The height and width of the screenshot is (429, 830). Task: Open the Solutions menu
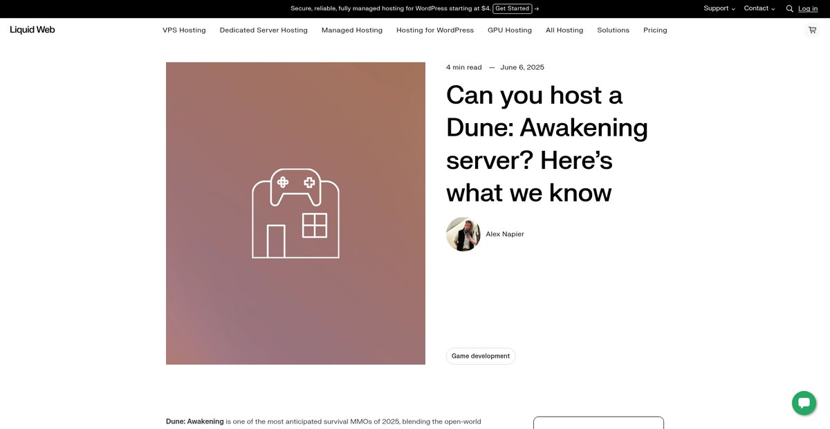(x=614, y=30)
